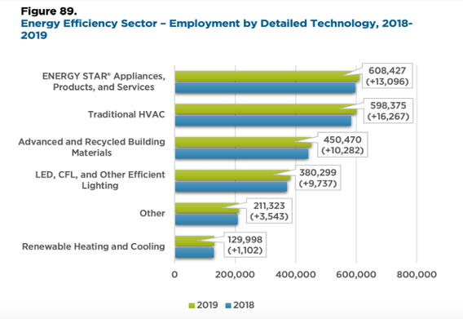Image resolution: width=463 pixels, height=319 pixels.
Task: Click the 380,299 (+9,737) data callout
Action: 318,178
